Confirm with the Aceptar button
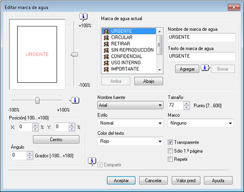Viewport: 244px width, 192px height. (121, 181)
